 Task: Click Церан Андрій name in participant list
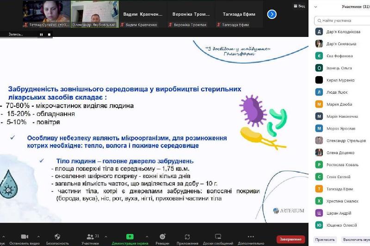click(x=339, y=213)
